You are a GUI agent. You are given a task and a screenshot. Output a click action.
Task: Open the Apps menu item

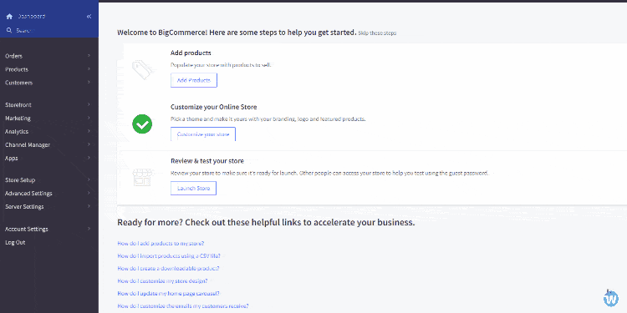click(x=11, y=159)
